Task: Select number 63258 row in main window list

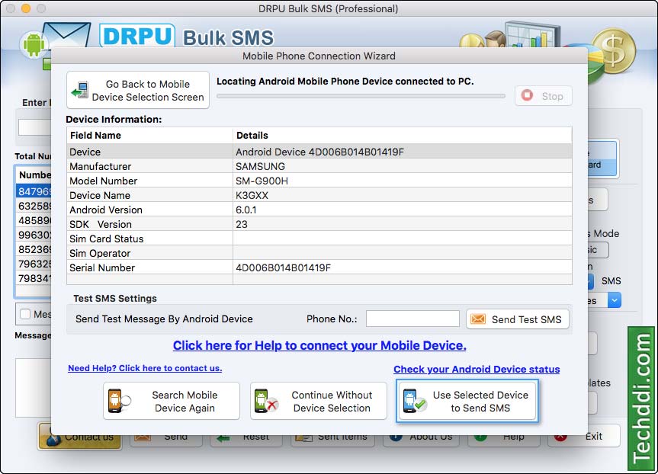Action: 34,206
